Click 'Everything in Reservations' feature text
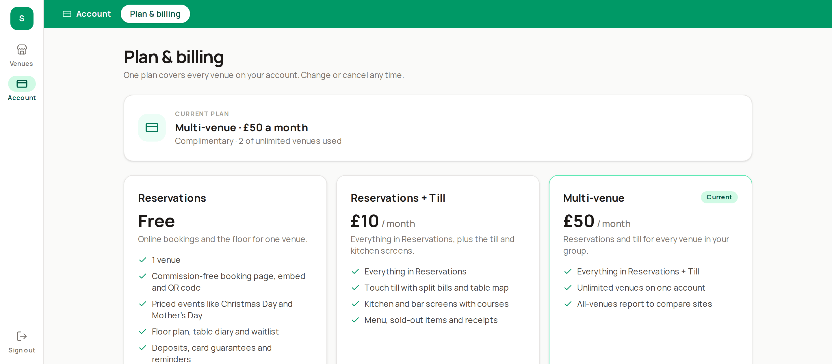The height and width of the screenshot is (364, 832). point(415,272)
